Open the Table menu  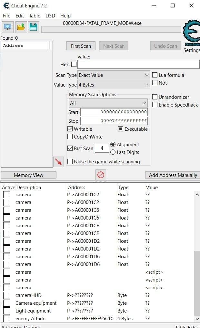35,16
